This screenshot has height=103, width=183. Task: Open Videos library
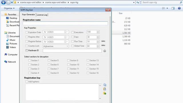pos(11,47)
